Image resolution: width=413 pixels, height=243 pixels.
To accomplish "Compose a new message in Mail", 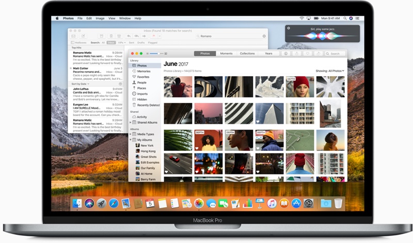I will [x=83, y=36].
